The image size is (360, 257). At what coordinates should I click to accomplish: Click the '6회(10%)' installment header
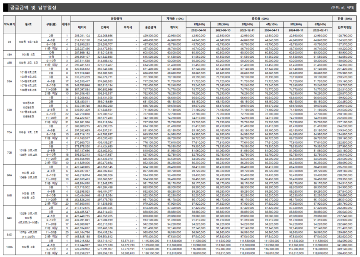pos(320,24)
